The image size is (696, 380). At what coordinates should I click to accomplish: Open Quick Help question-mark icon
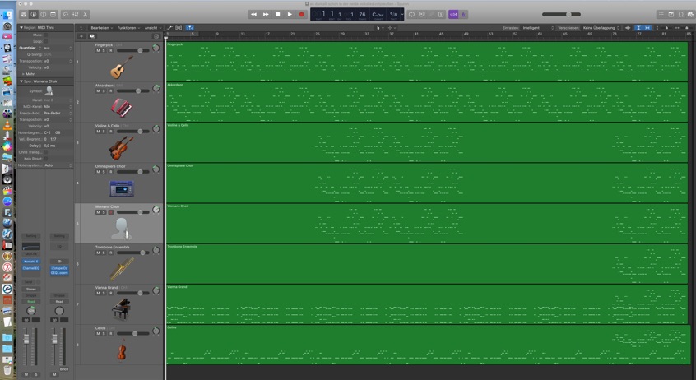(43, 14)
